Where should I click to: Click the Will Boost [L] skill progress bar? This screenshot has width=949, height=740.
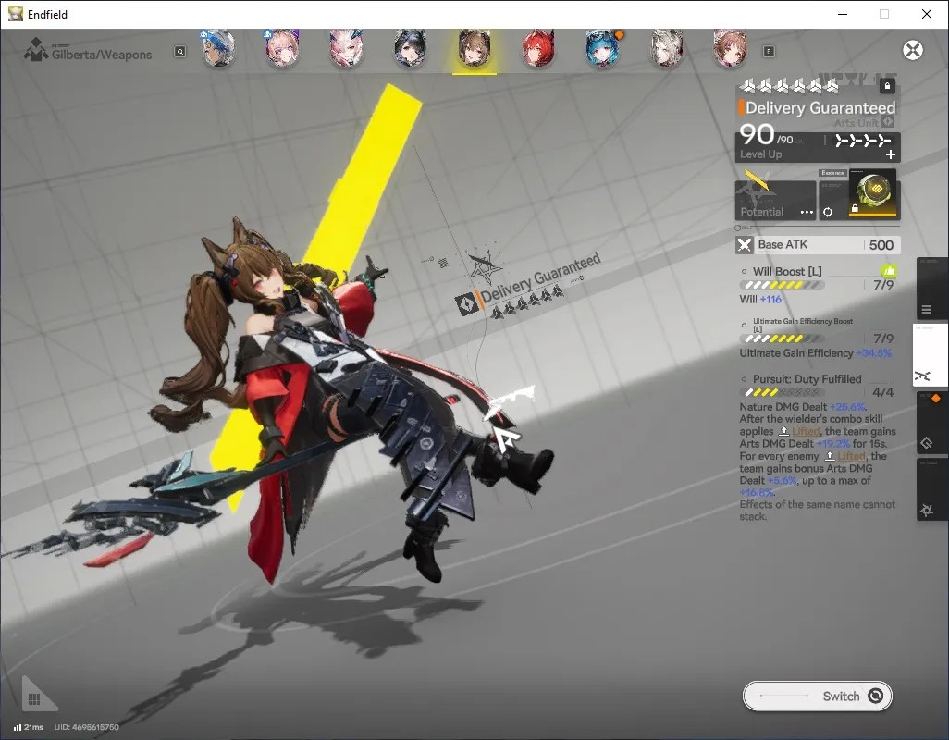pos(782,285)
